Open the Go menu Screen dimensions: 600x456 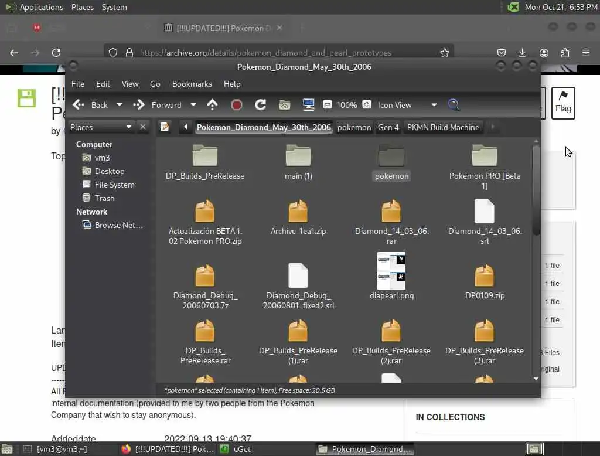pyautogui.click(x=155, y=84)
